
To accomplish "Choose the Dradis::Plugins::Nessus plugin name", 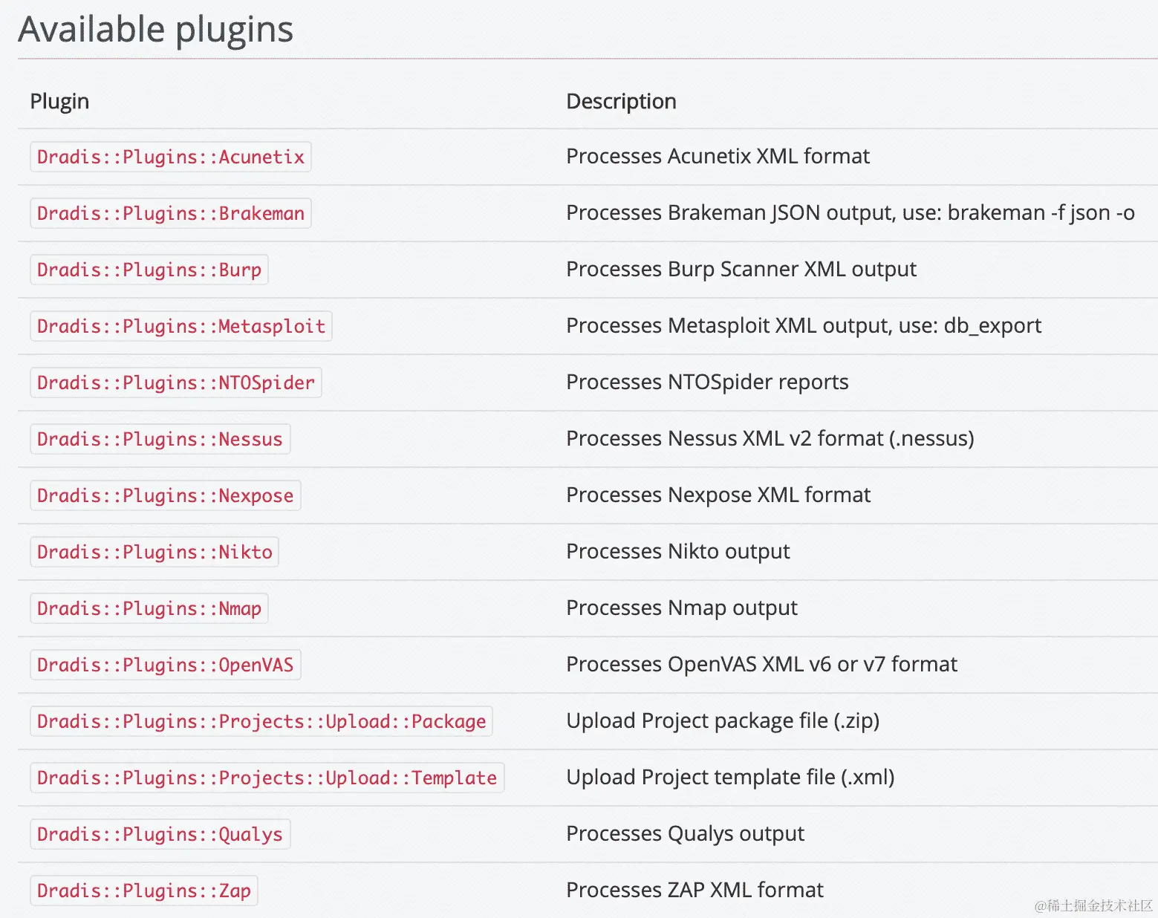I will coord(160,439).
